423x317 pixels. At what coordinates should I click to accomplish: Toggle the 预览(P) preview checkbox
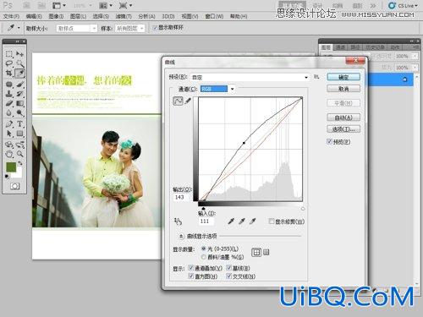[x=329, y=141]
